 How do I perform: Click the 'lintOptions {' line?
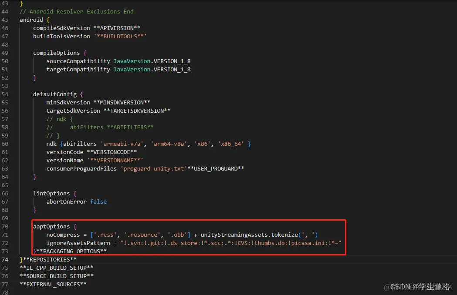(55, 193)
